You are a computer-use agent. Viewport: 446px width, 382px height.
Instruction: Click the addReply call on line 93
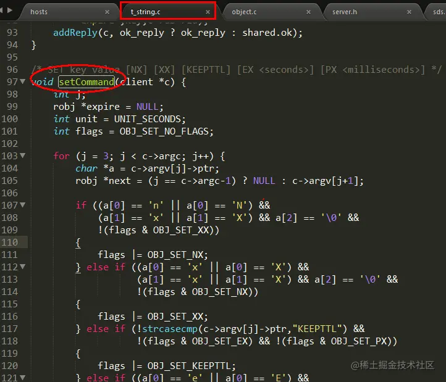[75, 33]
